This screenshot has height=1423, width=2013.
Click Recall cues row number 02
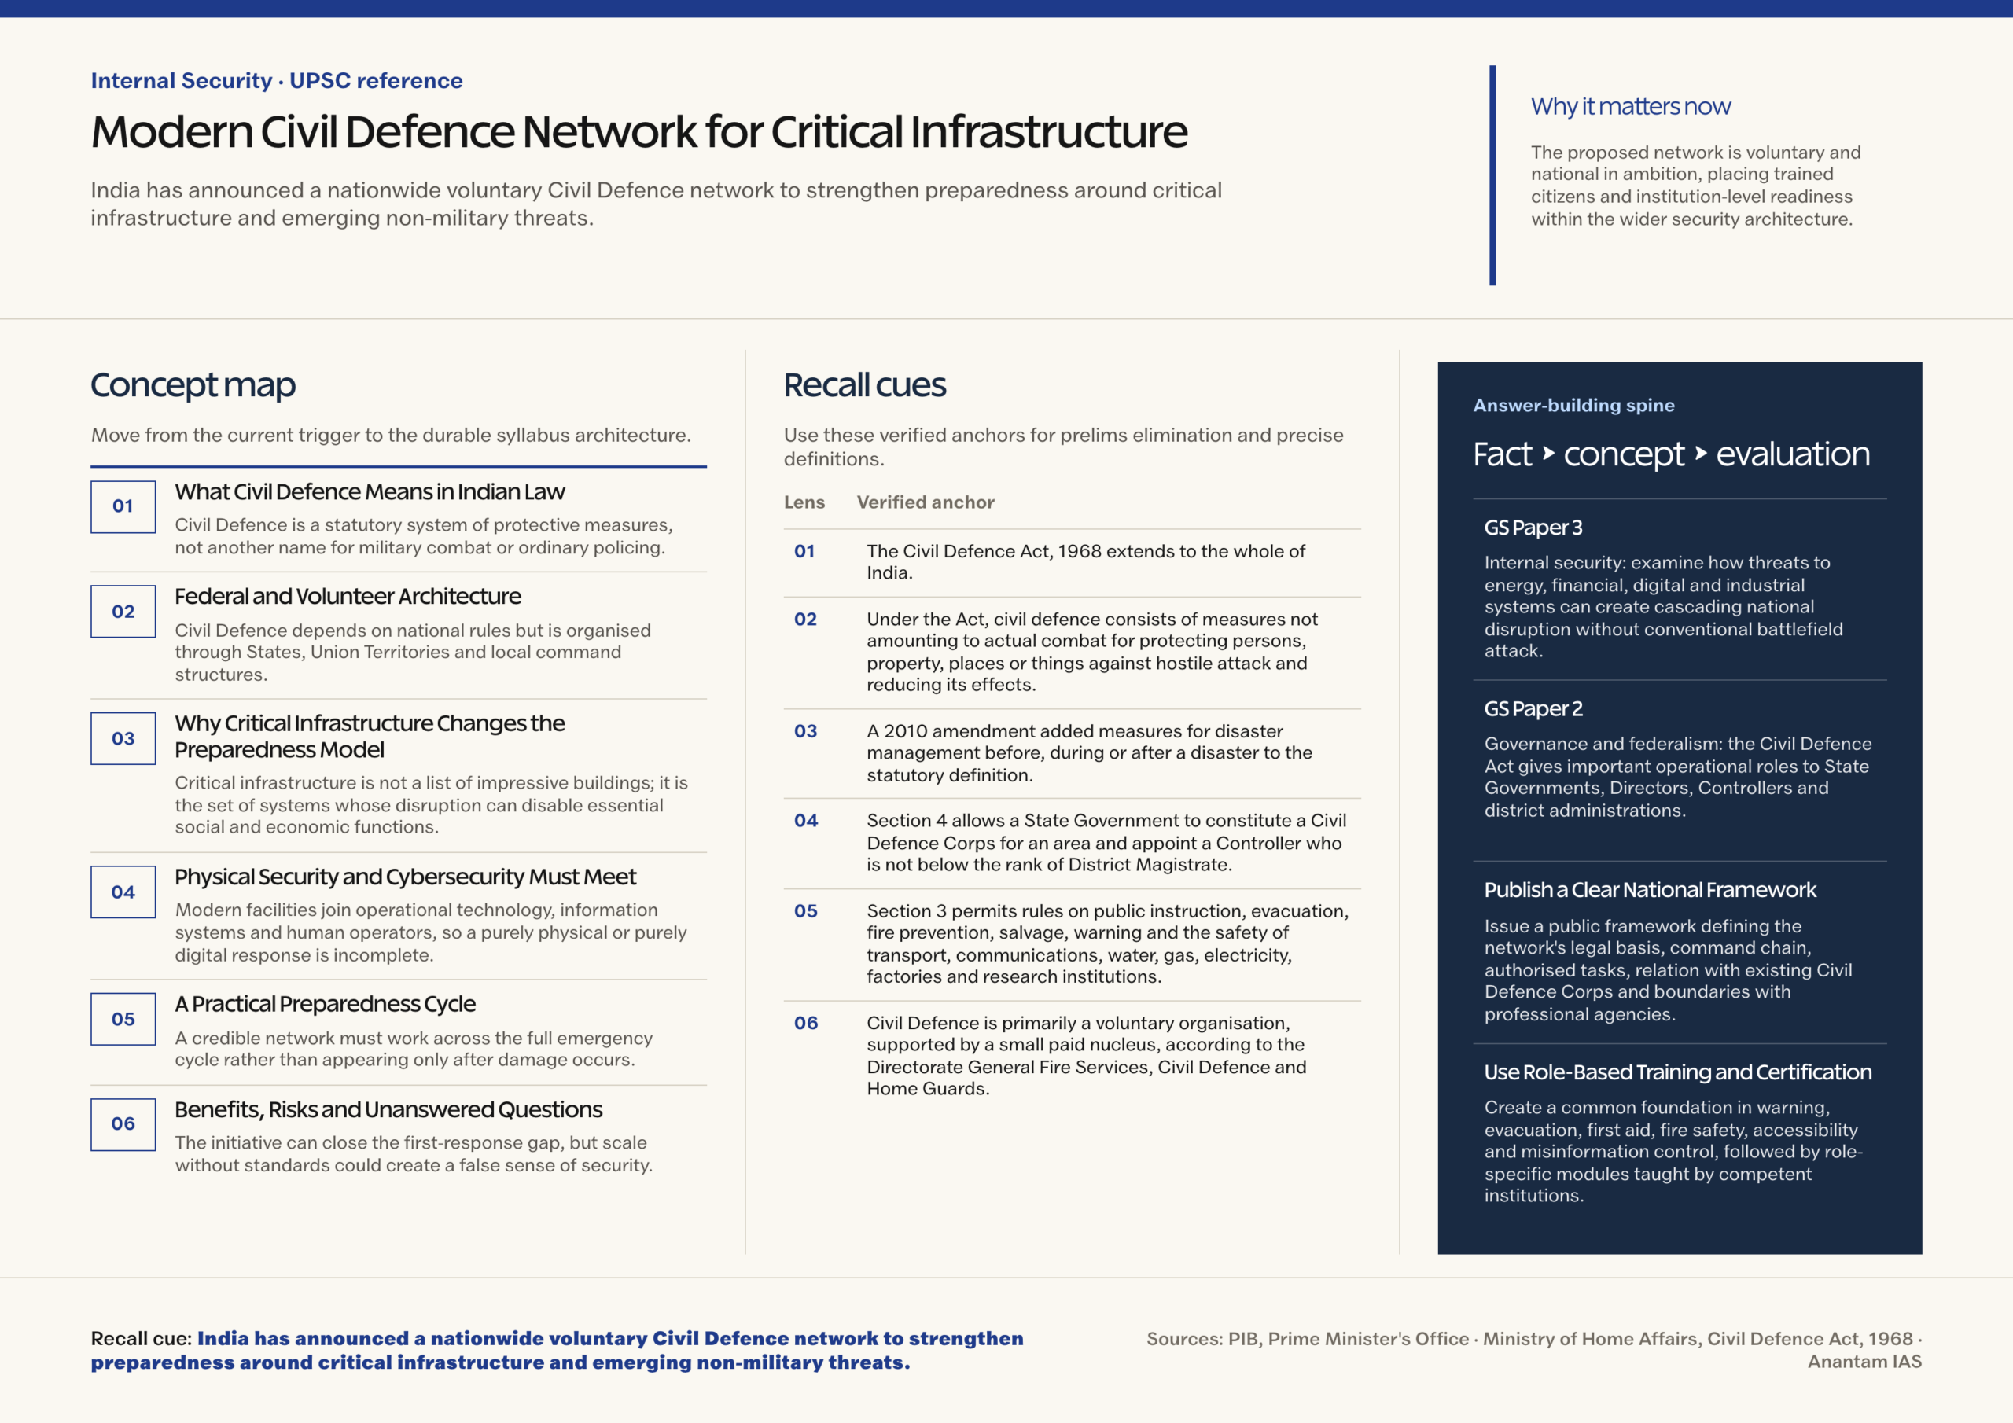coord(805,619)
